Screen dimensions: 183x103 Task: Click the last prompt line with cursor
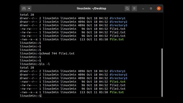click(31, 96)
